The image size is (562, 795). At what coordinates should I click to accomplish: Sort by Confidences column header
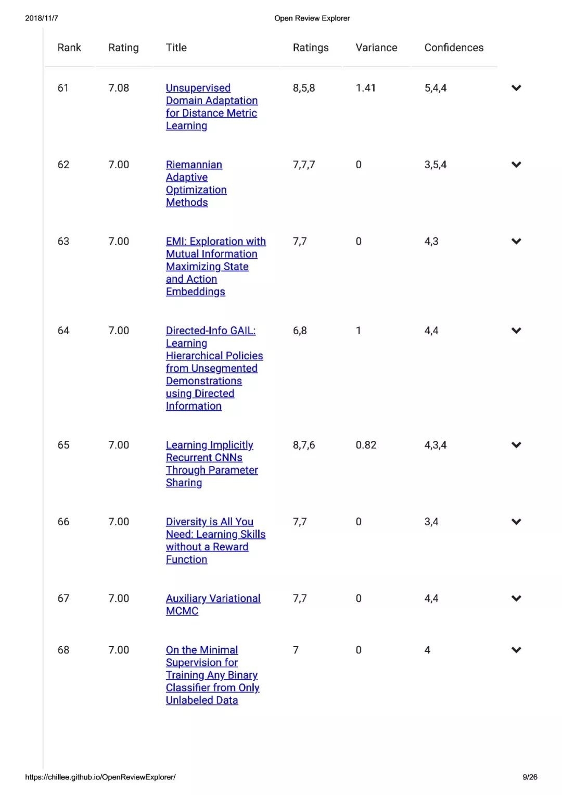tap(454, 47)
